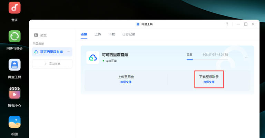Click the 连接正常 status text
This screenshot has height=138, width=265.
pyautogui.click(x=111, y=61)
